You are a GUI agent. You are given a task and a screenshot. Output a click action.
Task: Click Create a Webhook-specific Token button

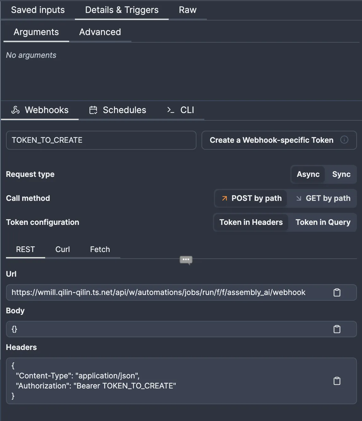(x=272, y=140)
